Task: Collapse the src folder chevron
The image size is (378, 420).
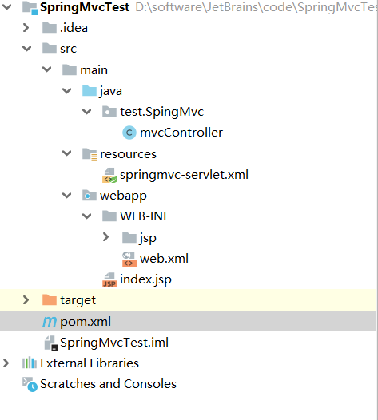Action: tap(27, 49)
